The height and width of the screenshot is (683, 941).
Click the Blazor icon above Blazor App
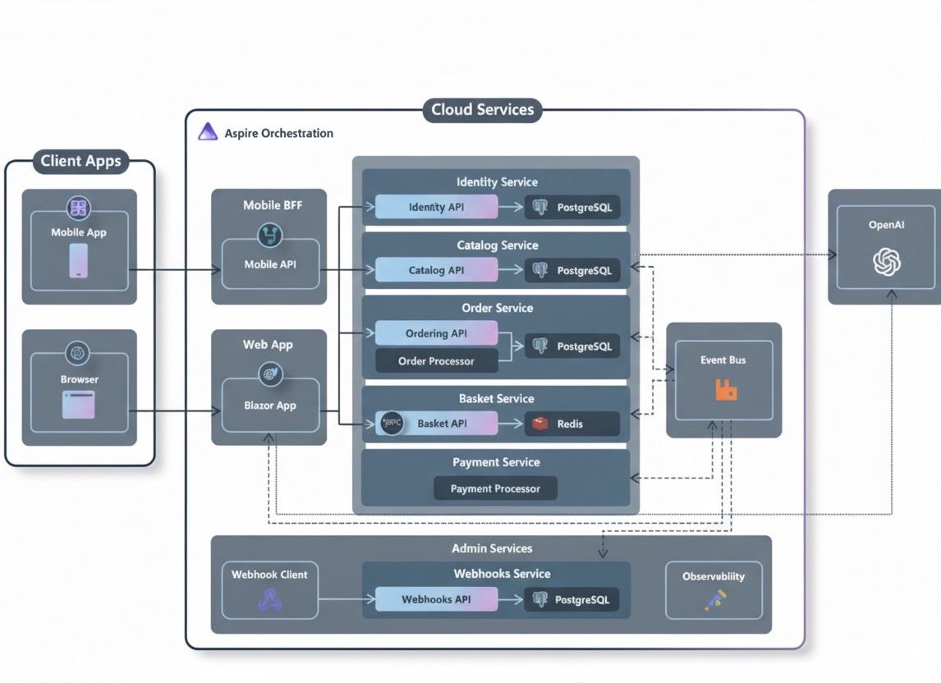click(x=269, y=374)
